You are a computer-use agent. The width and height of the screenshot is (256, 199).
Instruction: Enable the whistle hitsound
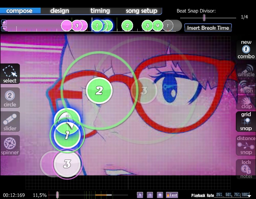pyautogui.click(x=246, y=71)
